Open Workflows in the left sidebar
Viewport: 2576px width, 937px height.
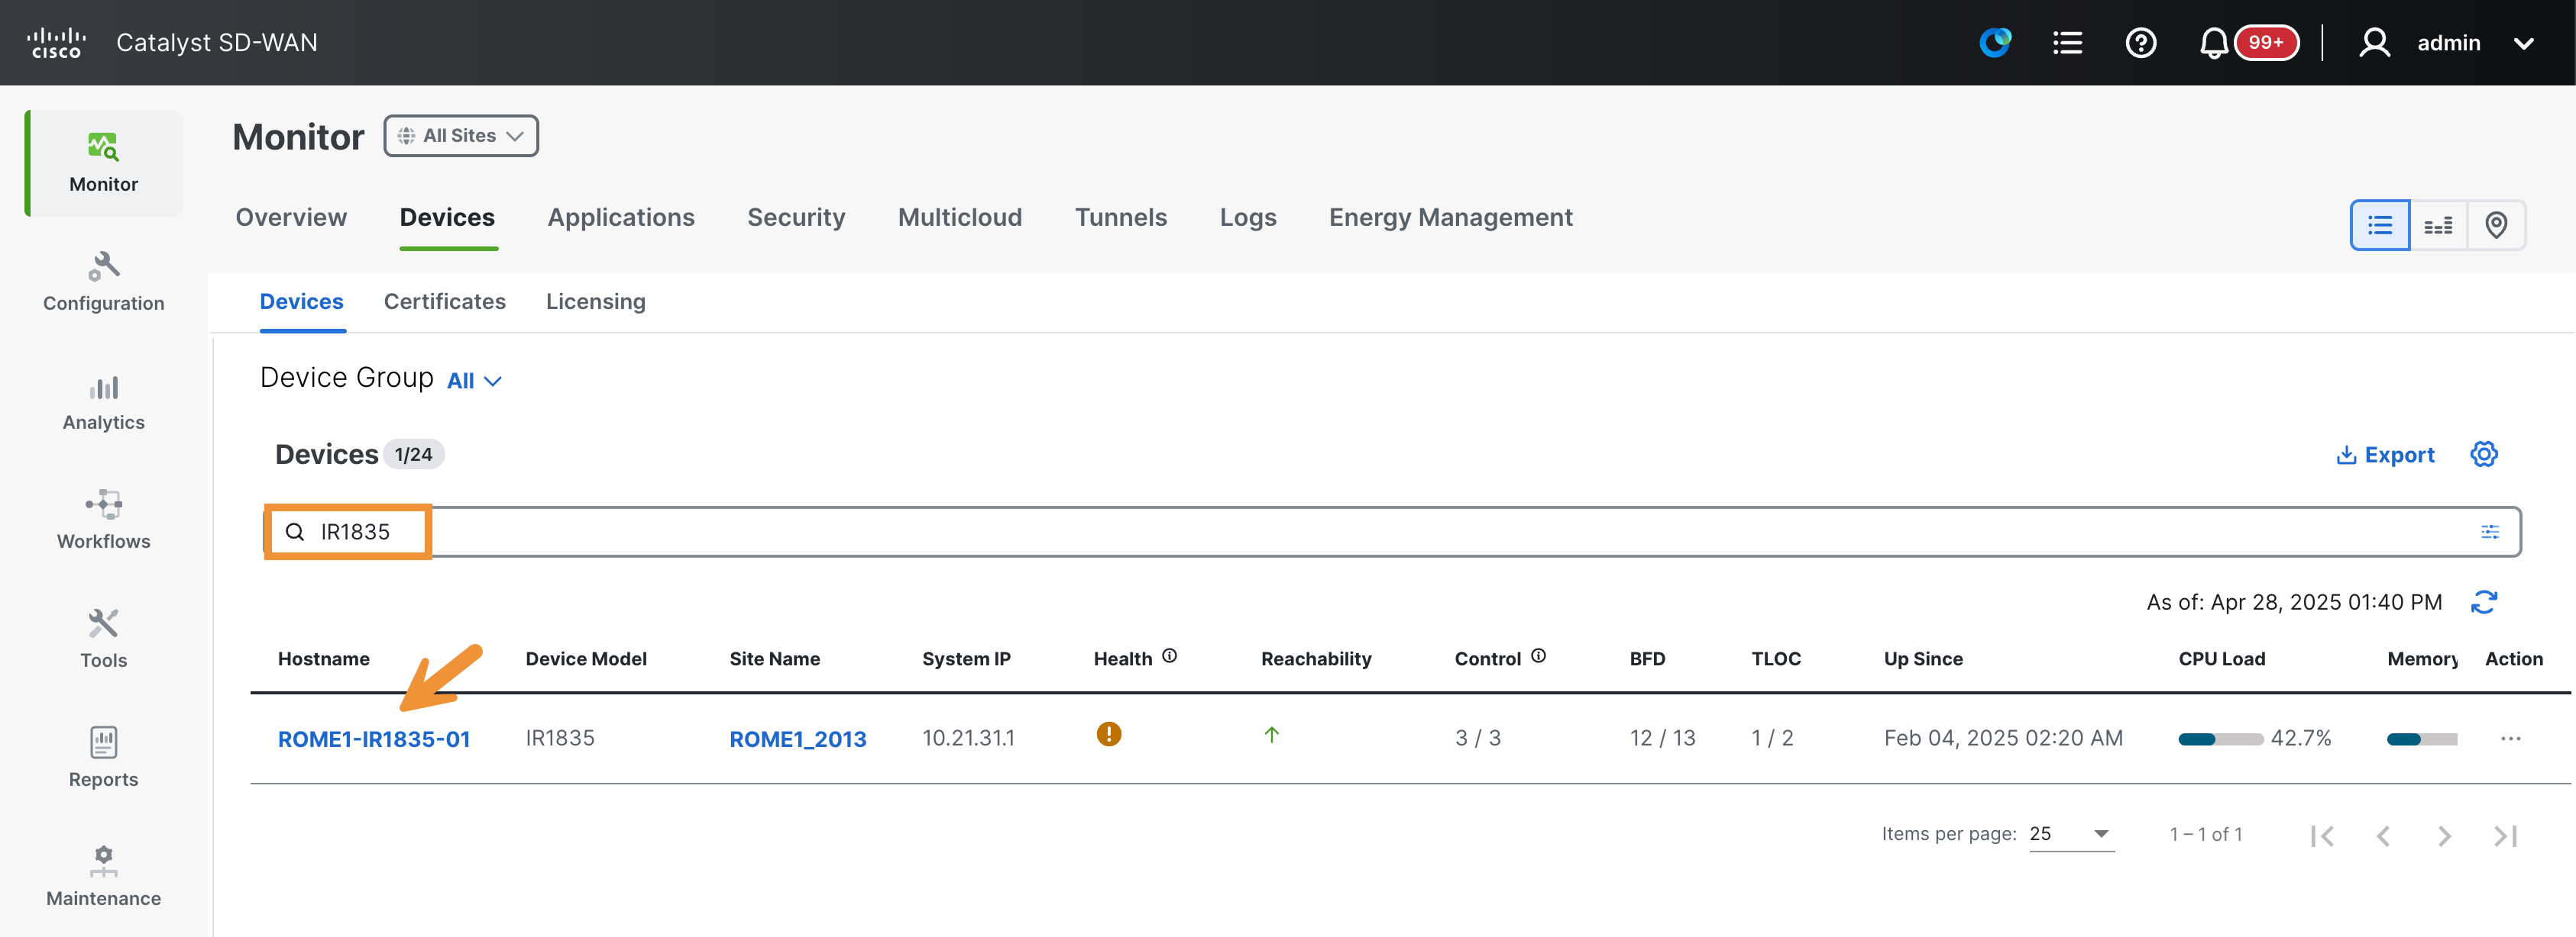coord(104,520)
